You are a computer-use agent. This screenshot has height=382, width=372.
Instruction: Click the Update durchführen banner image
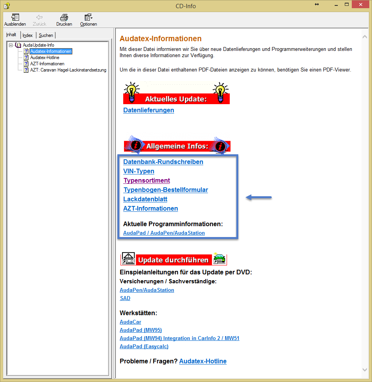174,259
